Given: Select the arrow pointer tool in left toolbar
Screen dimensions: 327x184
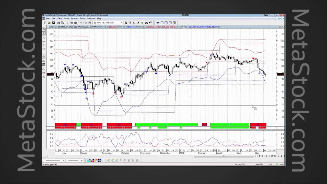Looking at the screenshot, I should (44, 29).
